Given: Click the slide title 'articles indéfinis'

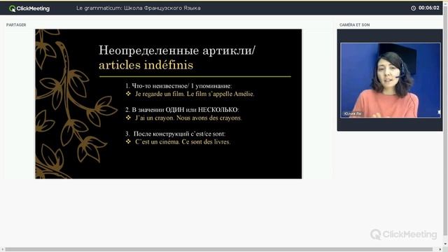Looking at the screenshot, I should [x=146, y=65].
